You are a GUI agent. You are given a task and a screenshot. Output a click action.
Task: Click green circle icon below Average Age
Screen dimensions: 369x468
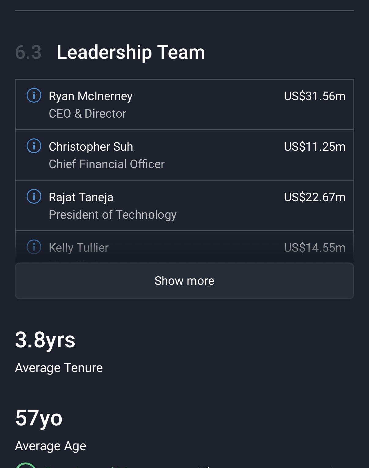pos(26,465)
